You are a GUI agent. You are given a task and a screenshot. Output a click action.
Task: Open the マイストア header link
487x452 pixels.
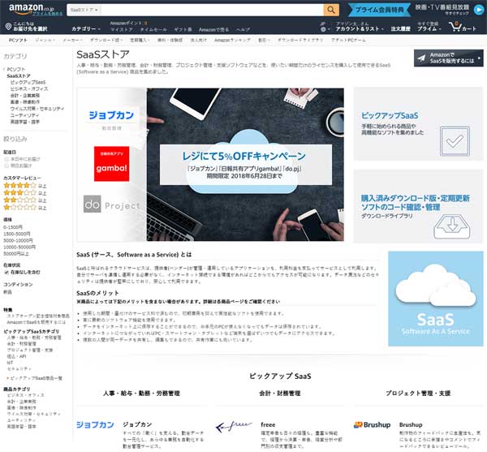click(122, 29)
